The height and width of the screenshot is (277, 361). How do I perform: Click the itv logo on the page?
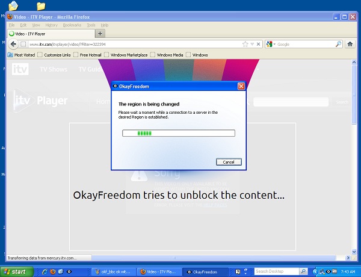pos(20,69)
